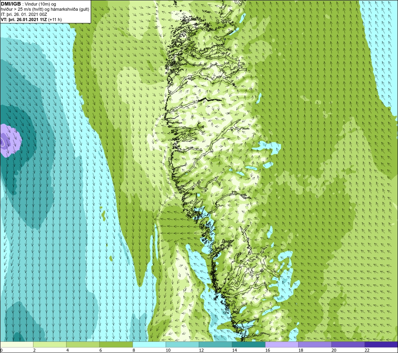Screen dimensions: 398x353
Task: Click the 10–12 m/s light teal legend swatch
Action: (x=182, y=344)
